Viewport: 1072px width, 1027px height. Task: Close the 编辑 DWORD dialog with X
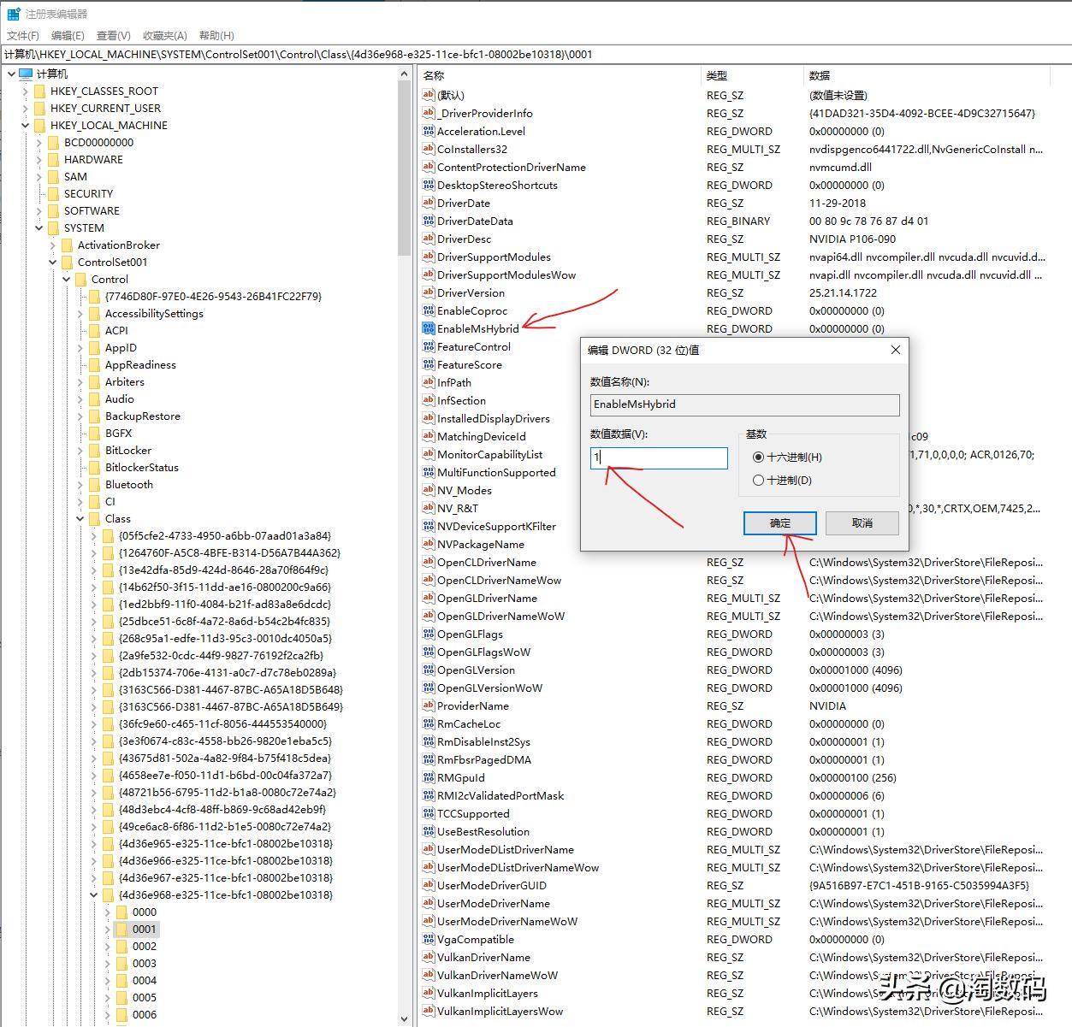click(x=895, y=350)
